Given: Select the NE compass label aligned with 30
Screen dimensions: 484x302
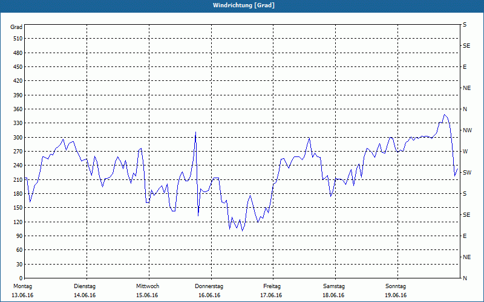Looking at the screenshot, I should [x=466, y=257].
